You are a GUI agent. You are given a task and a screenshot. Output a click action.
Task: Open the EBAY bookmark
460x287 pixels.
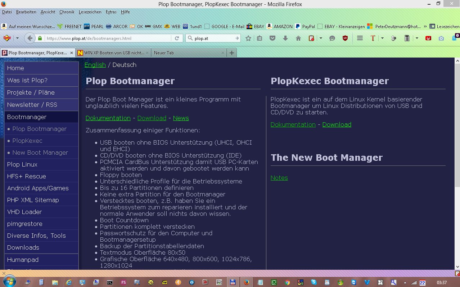(255, 26)
